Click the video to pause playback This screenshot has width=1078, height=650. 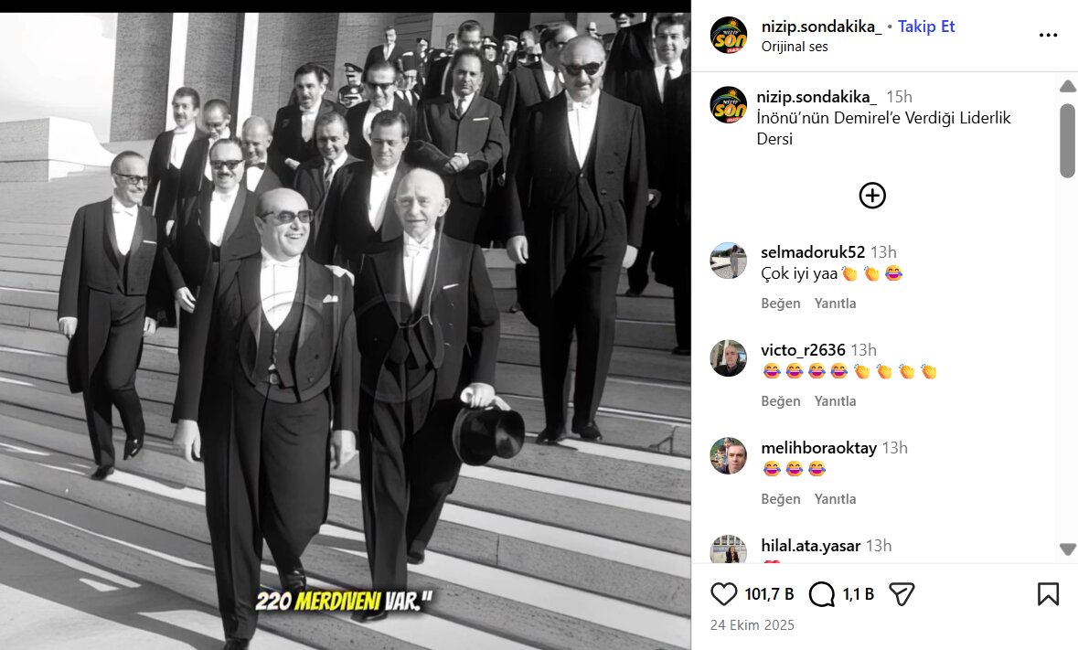[345, 331]
